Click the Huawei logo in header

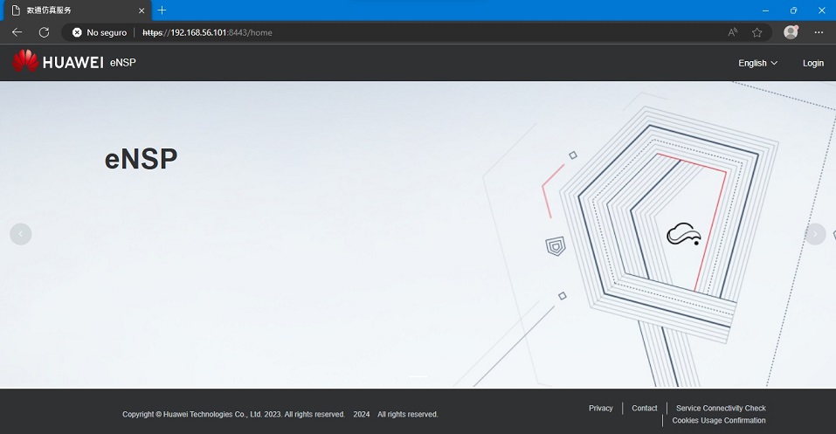coord(58,63)
